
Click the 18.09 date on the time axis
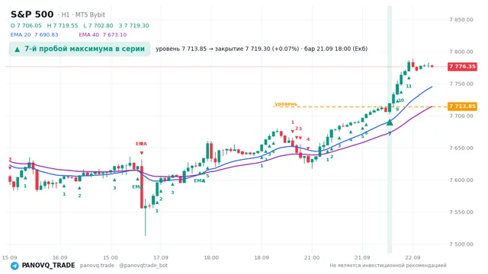[262, 257]
